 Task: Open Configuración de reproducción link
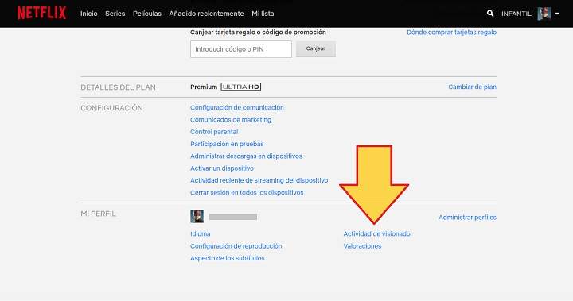tap(236, 246)
